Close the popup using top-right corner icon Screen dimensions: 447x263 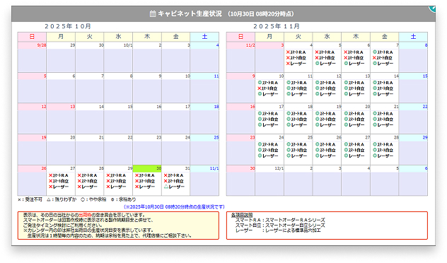click(x=433, y=8)
